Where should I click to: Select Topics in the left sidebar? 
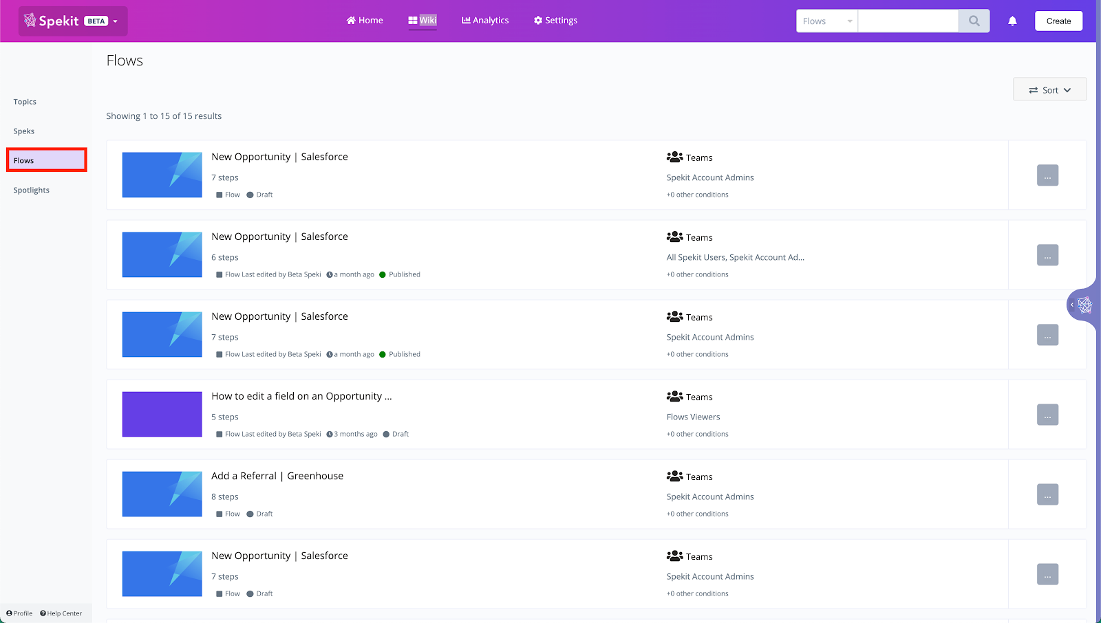click(x=25, y=102)
